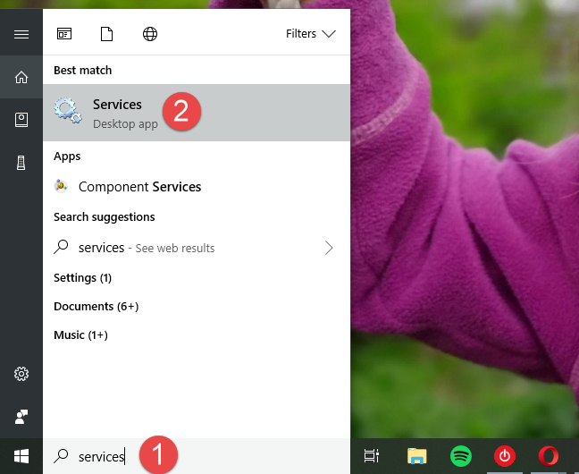The image size is (579, 474).
Task: Click the search suggestion magnifier icon
Action: pyautogui.click(x=62, y=247)
